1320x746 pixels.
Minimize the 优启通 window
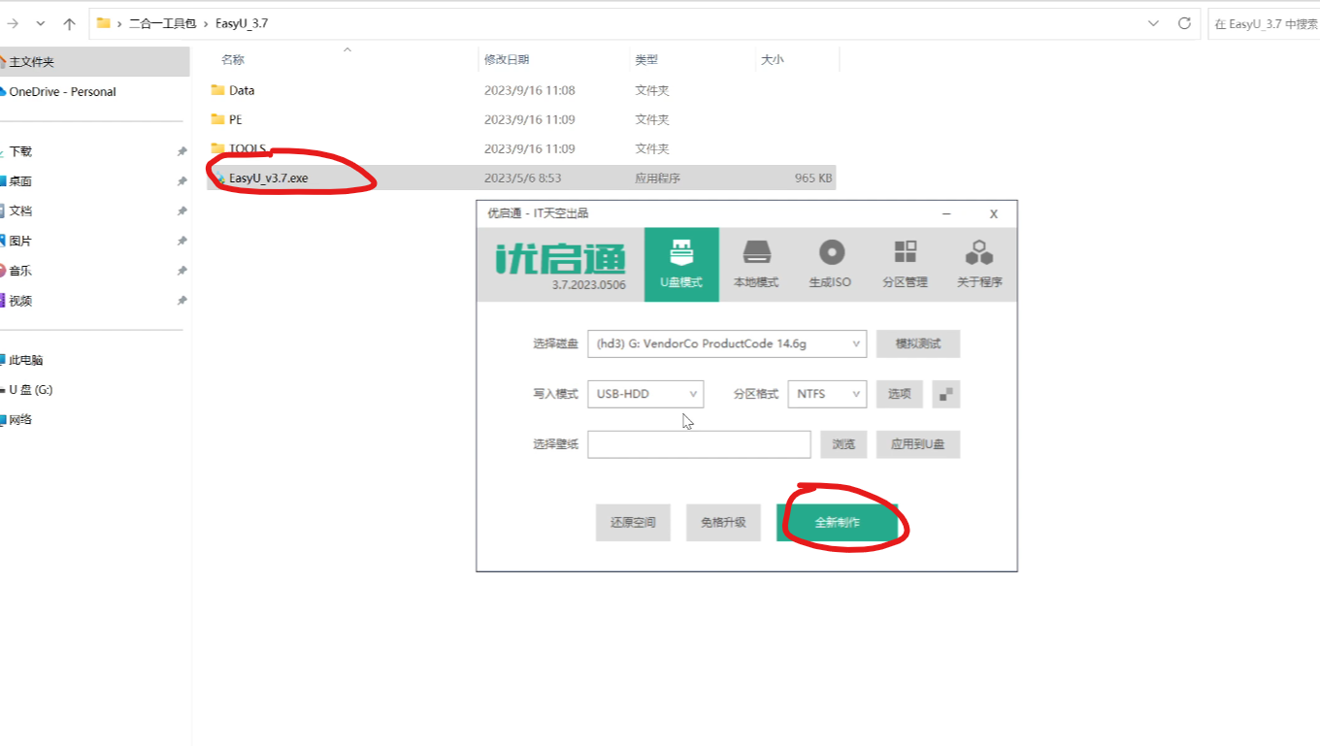point(946,213)
